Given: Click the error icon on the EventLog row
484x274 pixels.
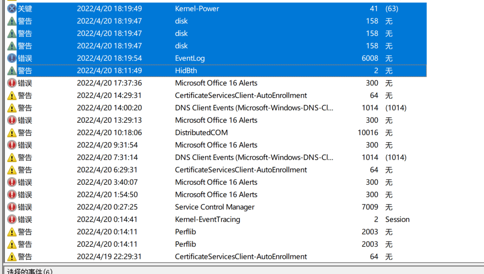Looking at the screenshot, I should coord(12,58).
